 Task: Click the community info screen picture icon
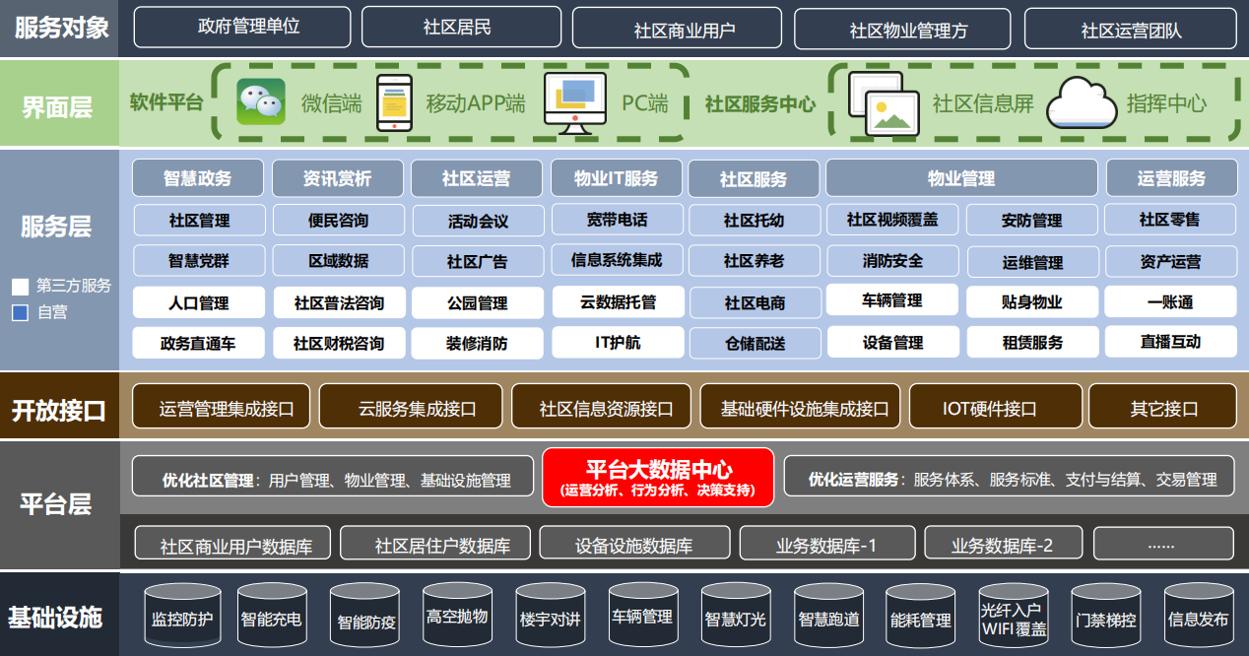point(884,103)
